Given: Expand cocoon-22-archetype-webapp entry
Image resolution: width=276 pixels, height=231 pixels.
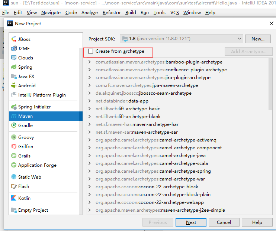Looking at the screenshot, I should 90,202.
